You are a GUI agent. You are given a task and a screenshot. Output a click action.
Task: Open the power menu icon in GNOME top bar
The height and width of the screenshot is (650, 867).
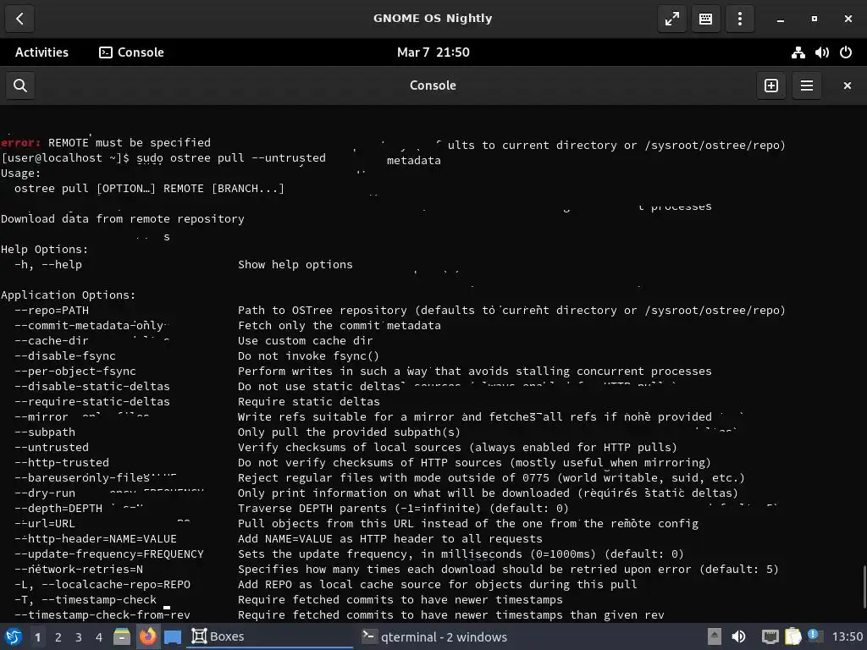[846, 52]
